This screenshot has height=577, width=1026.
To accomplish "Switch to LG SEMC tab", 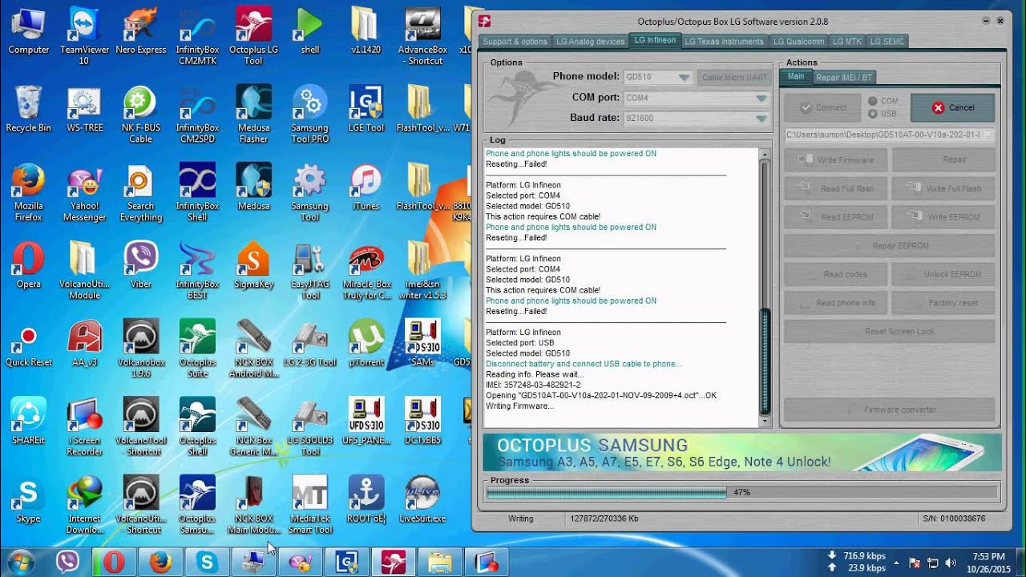I will (x=887, y=42).
